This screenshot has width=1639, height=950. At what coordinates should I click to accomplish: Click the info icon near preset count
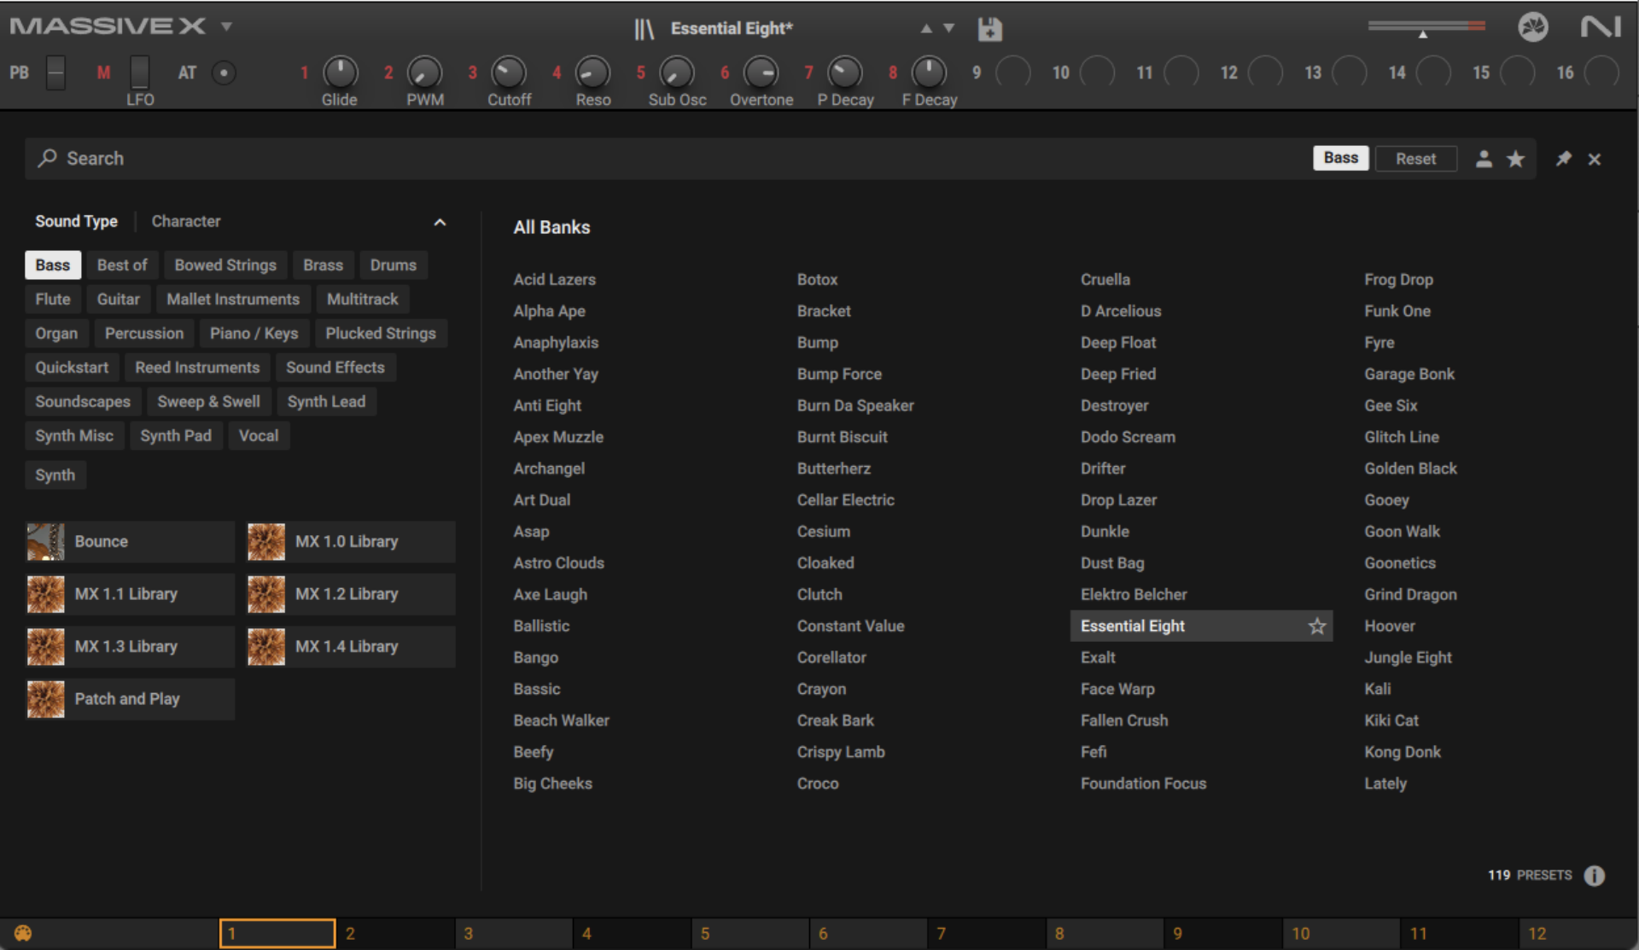pos(1595,876)
